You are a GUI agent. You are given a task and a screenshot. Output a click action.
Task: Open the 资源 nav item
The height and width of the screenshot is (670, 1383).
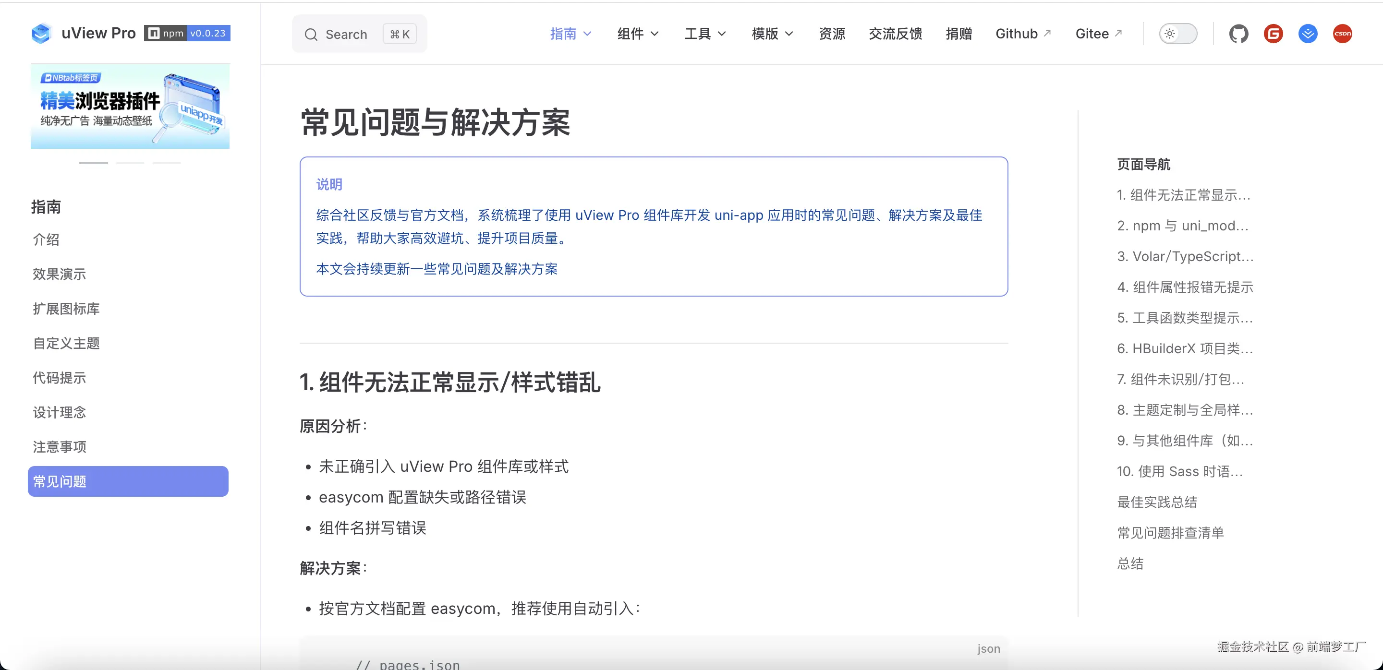pyautogui.click(x=832, y=34)
